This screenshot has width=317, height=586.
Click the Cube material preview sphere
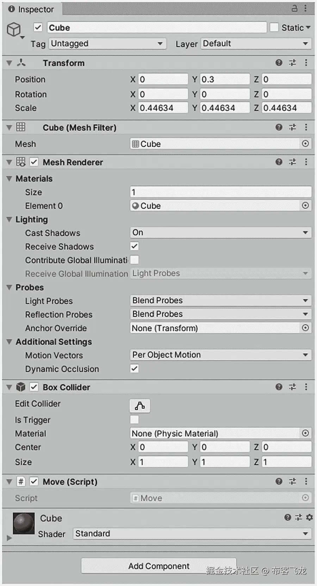tap(24, 524)
